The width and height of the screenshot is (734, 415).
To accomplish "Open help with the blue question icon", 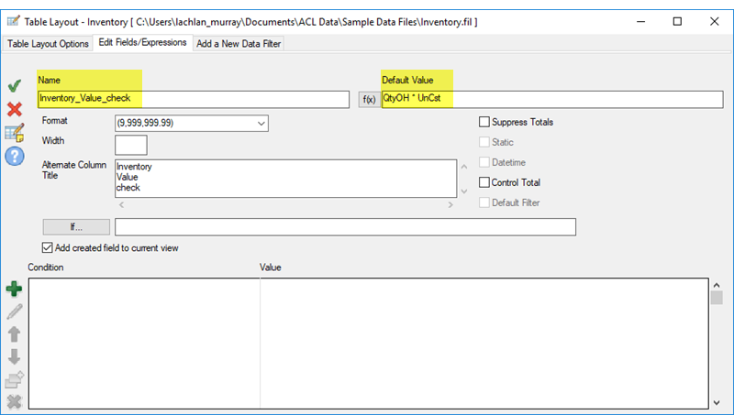I will click(x=15, y=156).
